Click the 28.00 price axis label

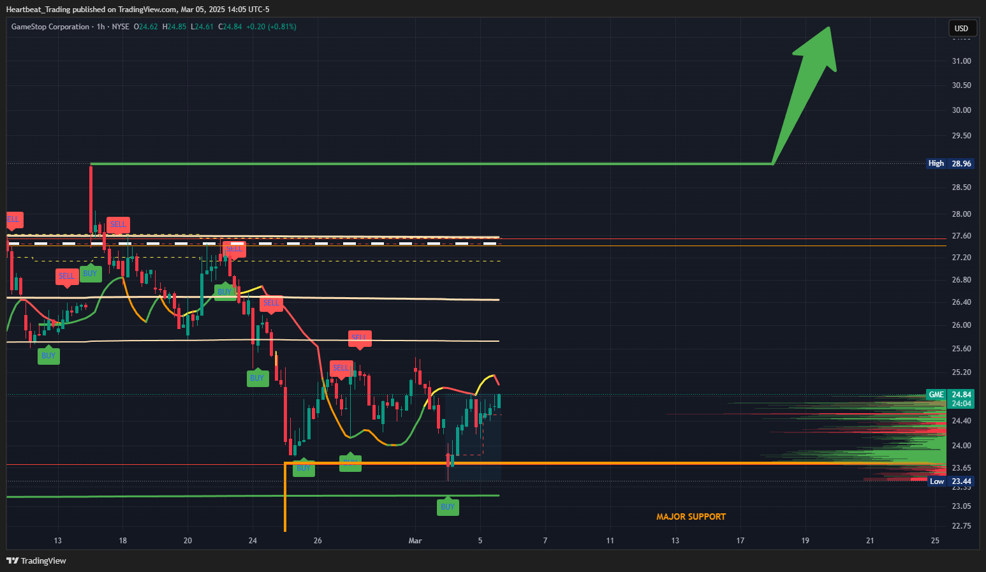tap(961, 214)
